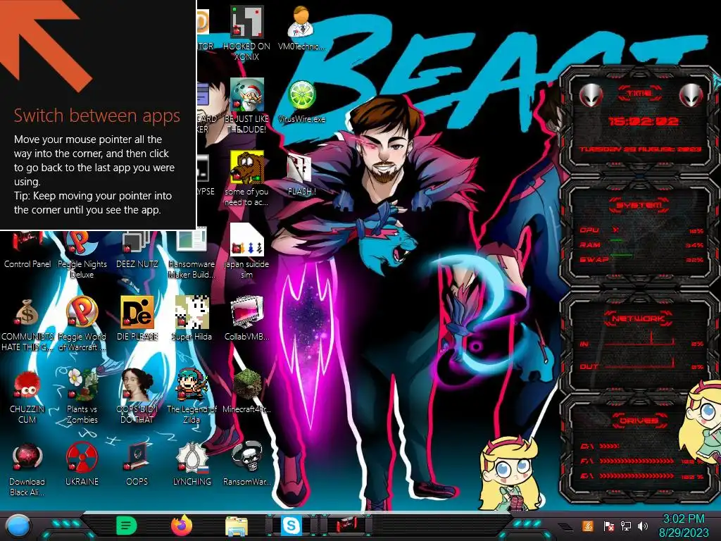The height and width of the screenshot is (541, 721).
Task: Select the OOPS DID I DO THAT portrait icon
Action: 137,397
